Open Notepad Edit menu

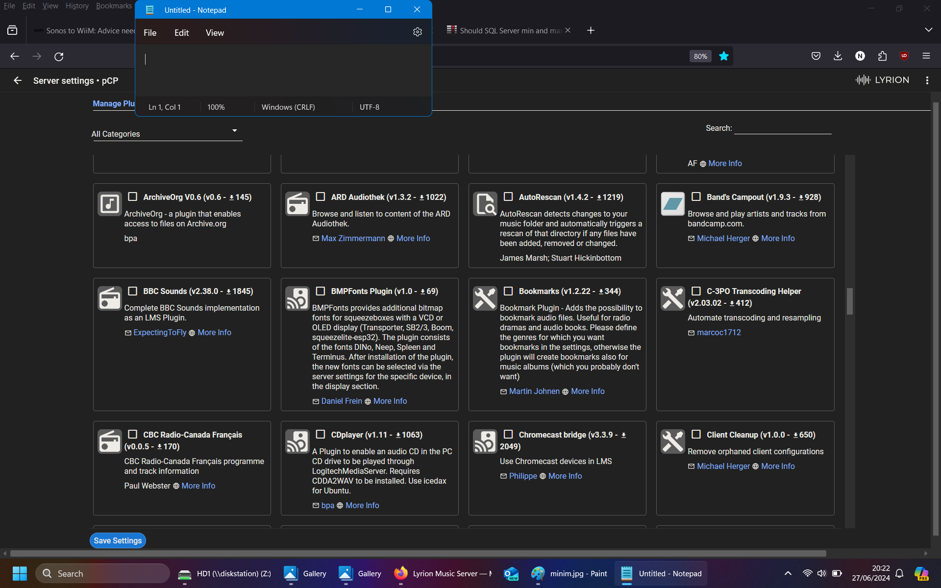point(181,33)
